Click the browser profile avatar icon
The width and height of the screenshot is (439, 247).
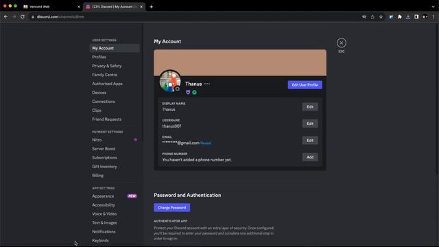[x=425, y=16]
